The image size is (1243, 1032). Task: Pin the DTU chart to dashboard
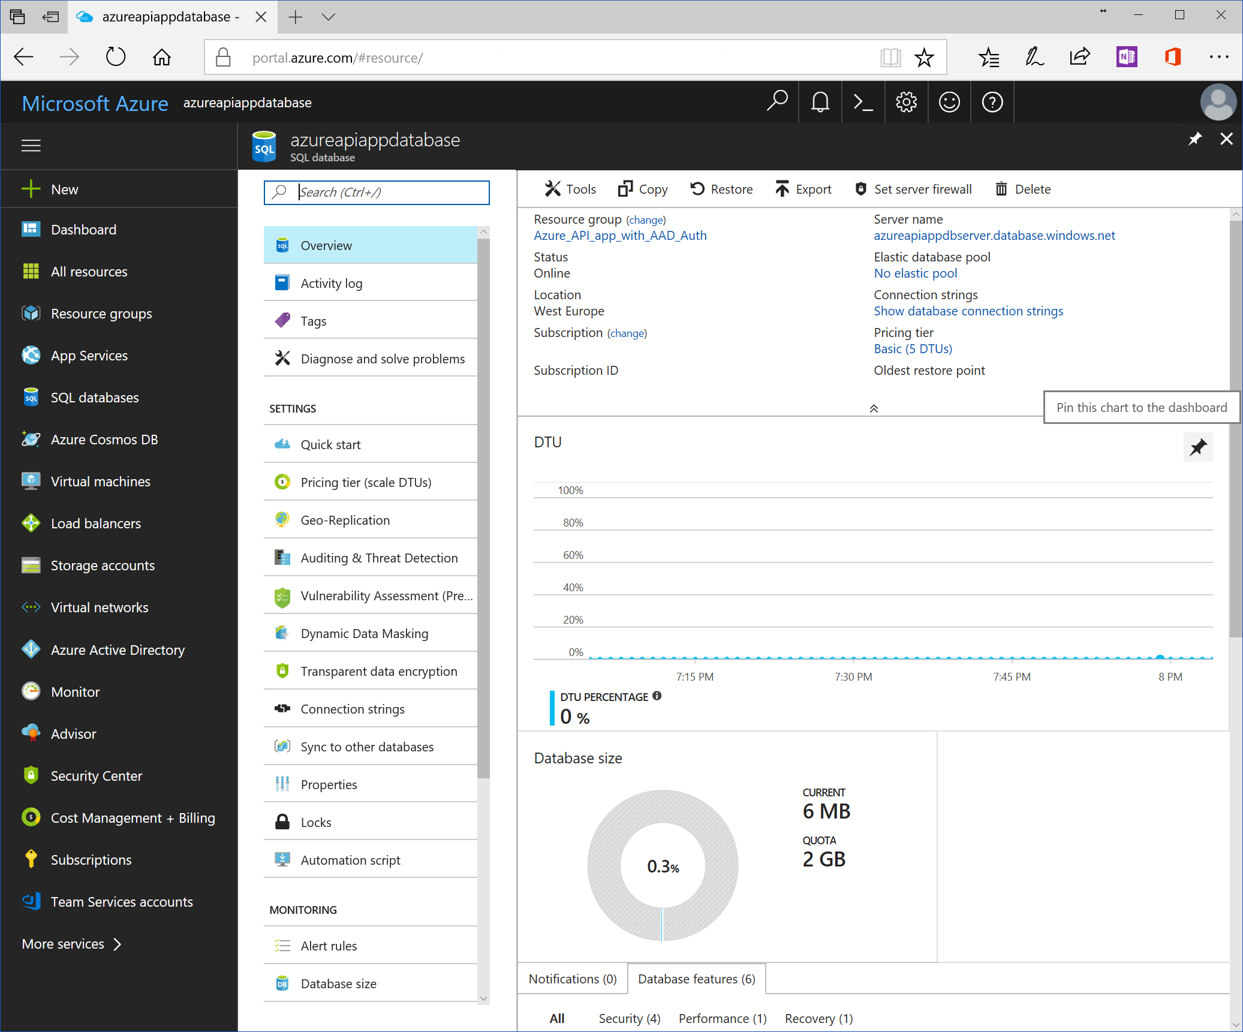(1197, 447)
